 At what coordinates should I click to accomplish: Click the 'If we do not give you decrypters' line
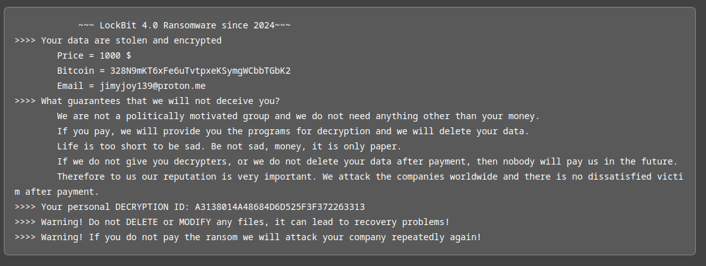click(367, 162)
